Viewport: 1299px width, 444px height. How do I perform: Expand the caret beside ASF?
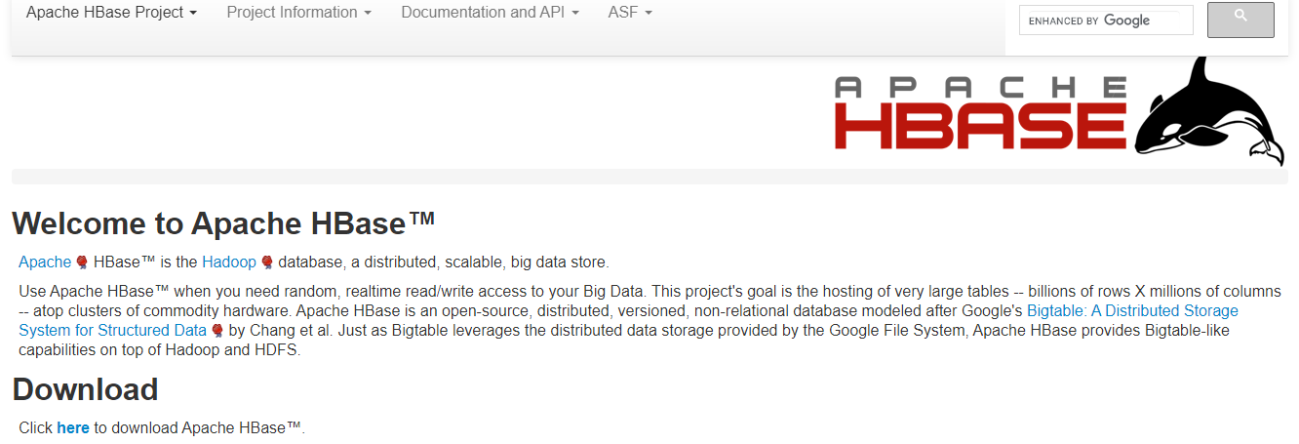tap(649, 14)
